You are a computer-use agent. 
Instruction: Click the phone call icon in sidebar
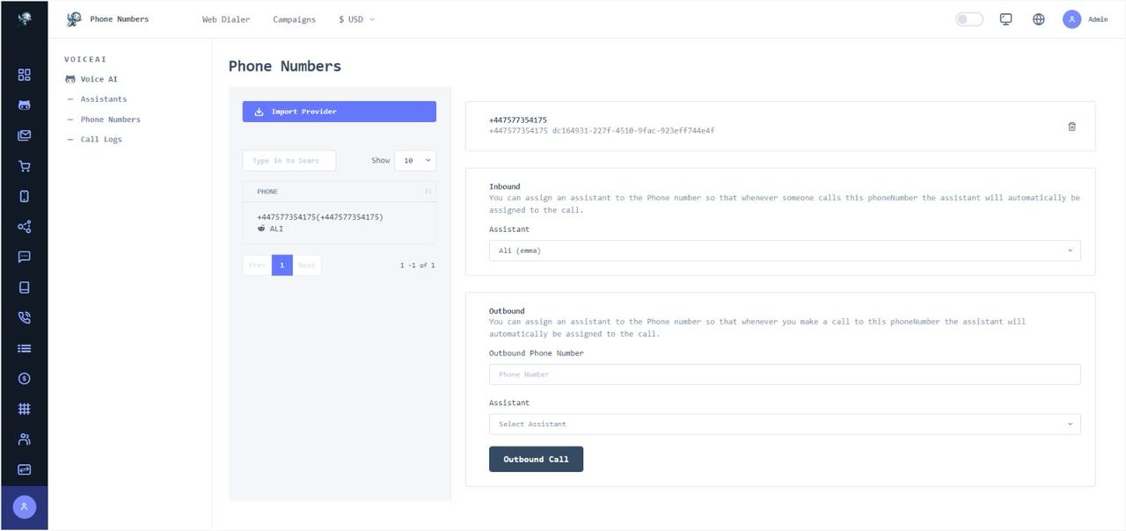click(24, 317)
